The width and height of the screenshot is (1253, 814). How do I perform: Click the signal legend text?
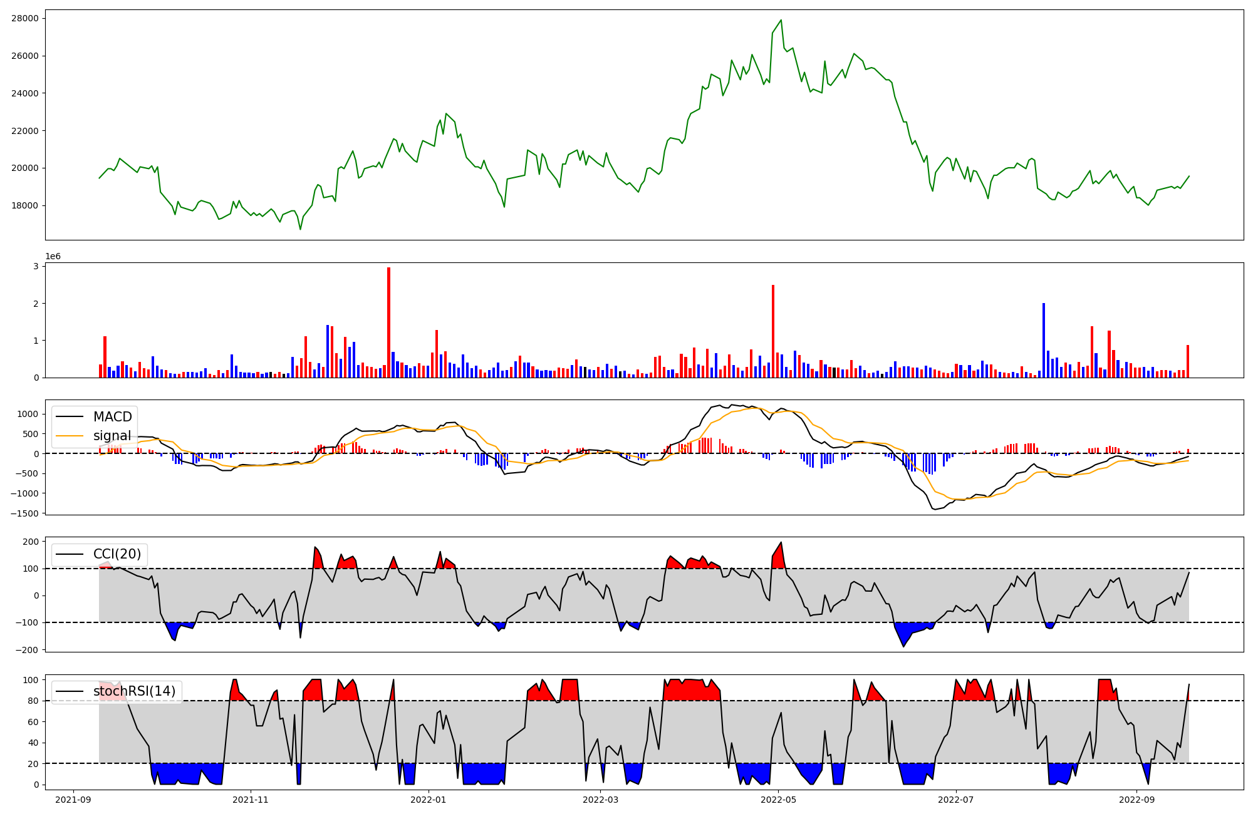(112, 436)
